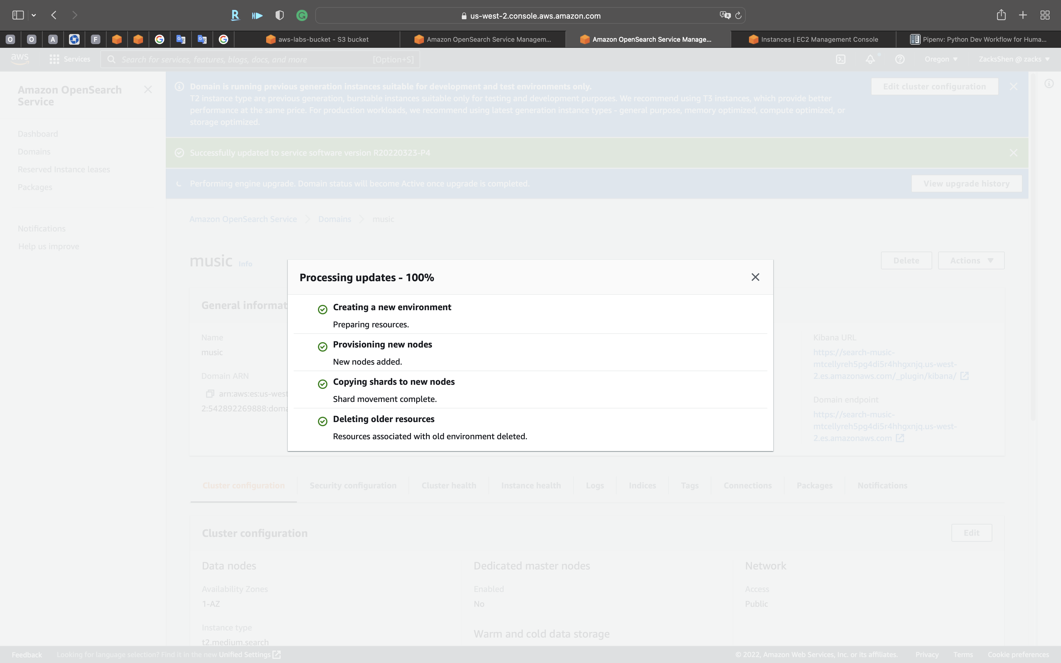Open Instances EC2 Management Console browser tab
Screen dimensions: 1061x663
[813, 39]
